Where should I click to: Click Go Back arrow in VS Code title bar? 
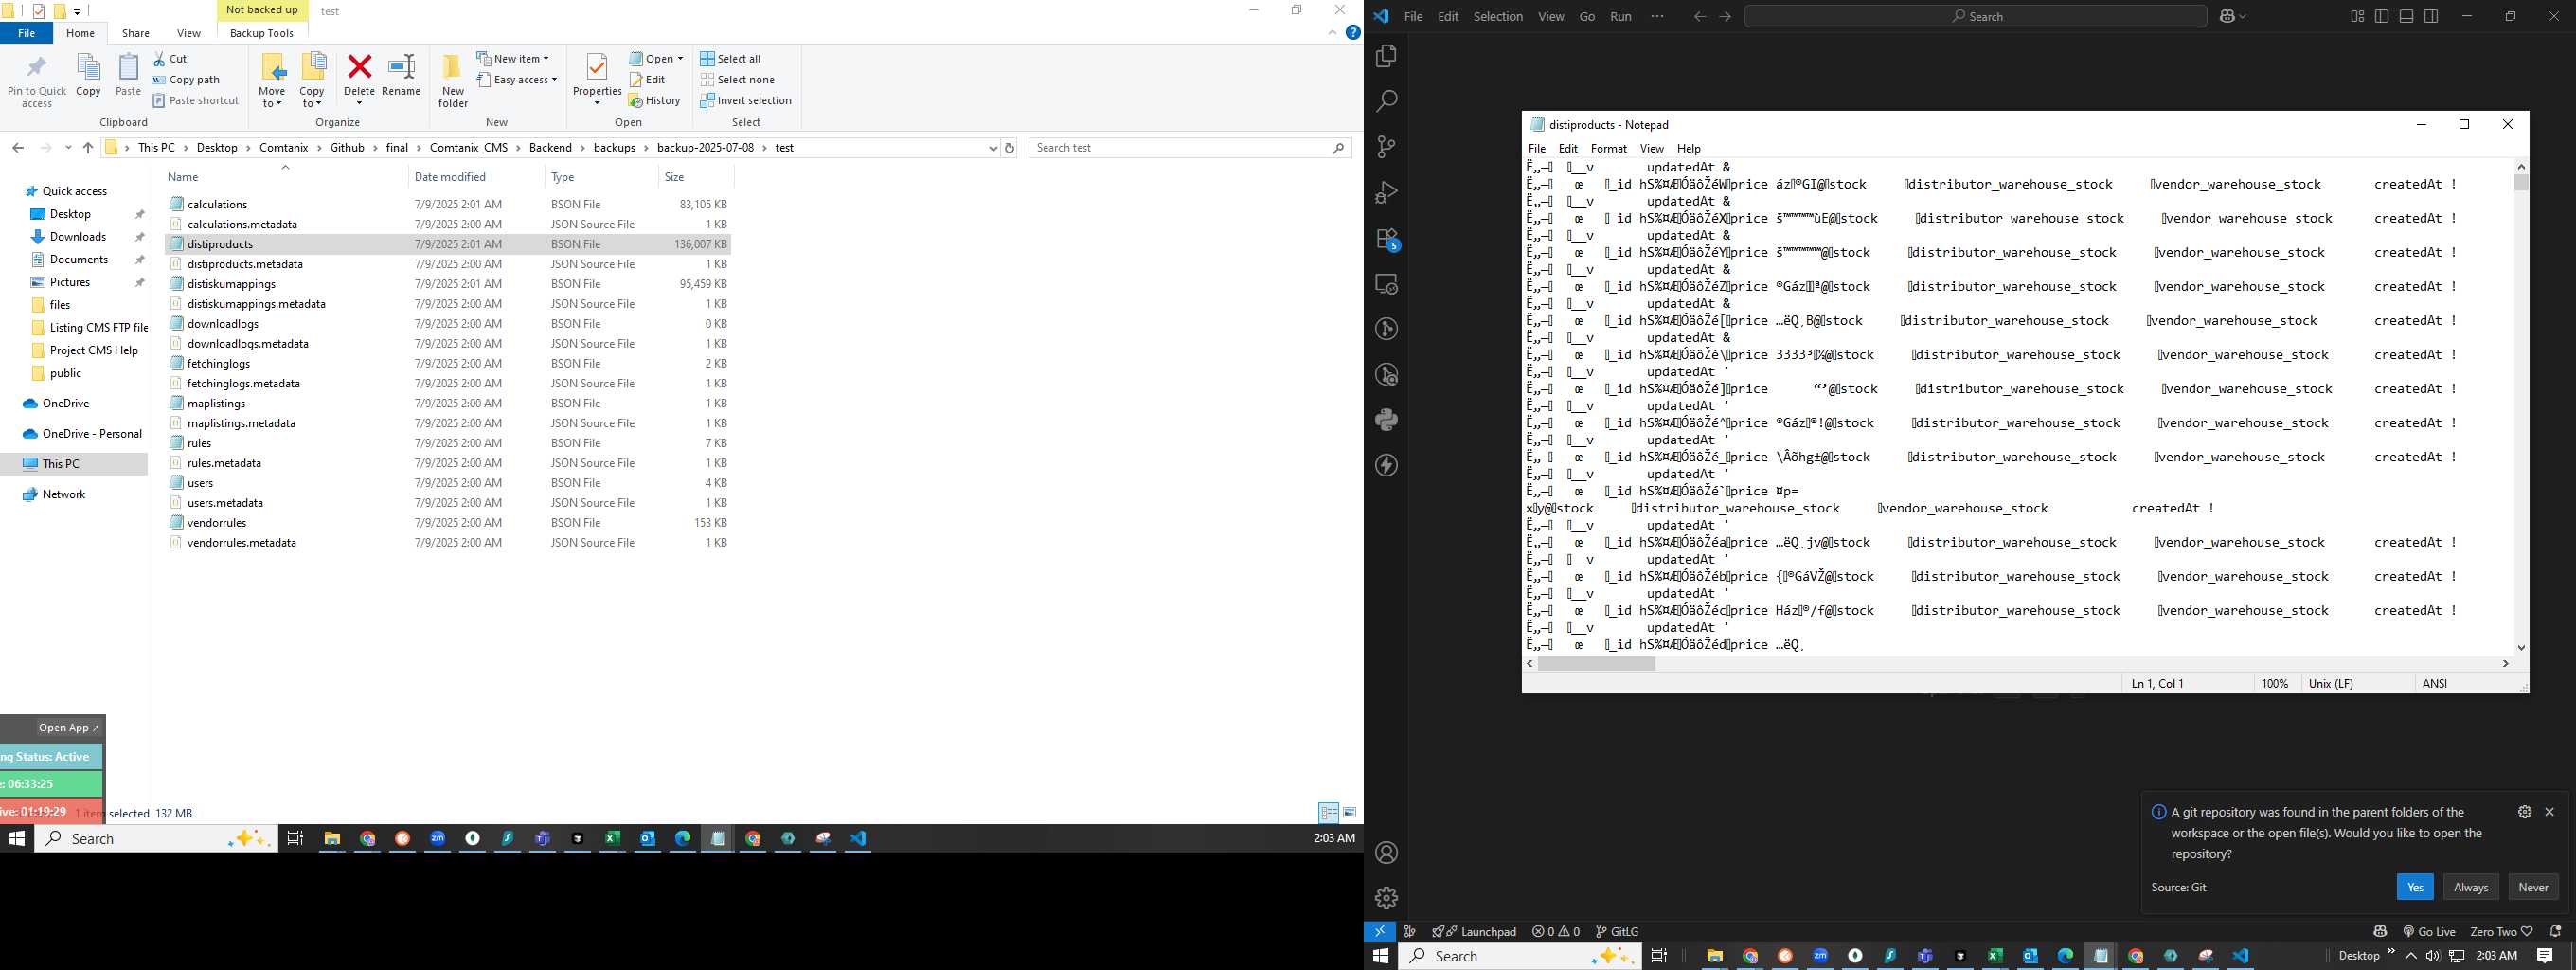[x=1700, y=16]
